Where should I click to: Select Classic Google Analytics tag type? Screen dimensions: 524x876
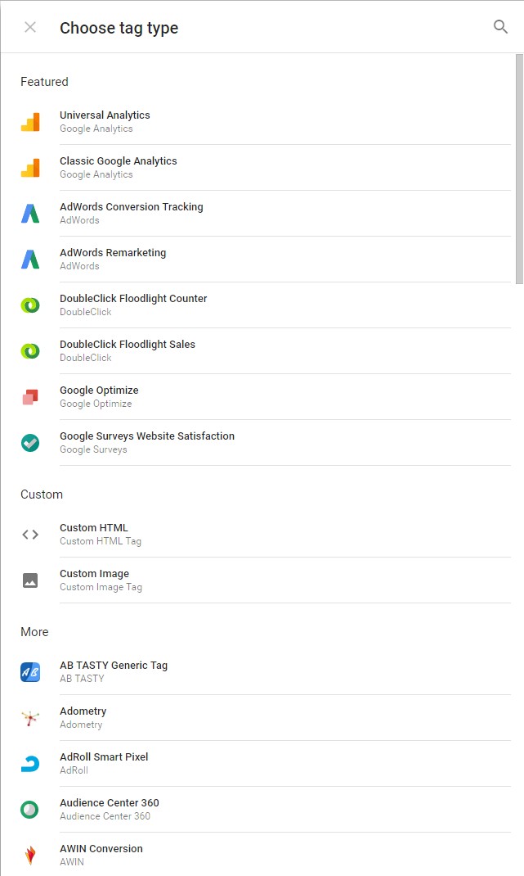tap(119, 167)
